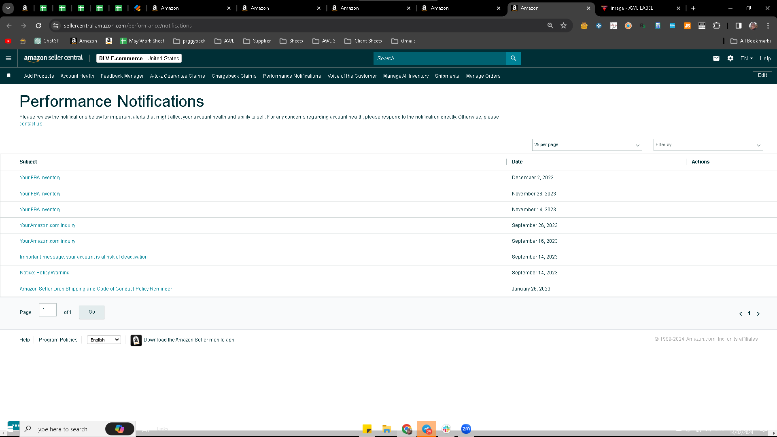Open Program Policies in footer

coord(58,340)
